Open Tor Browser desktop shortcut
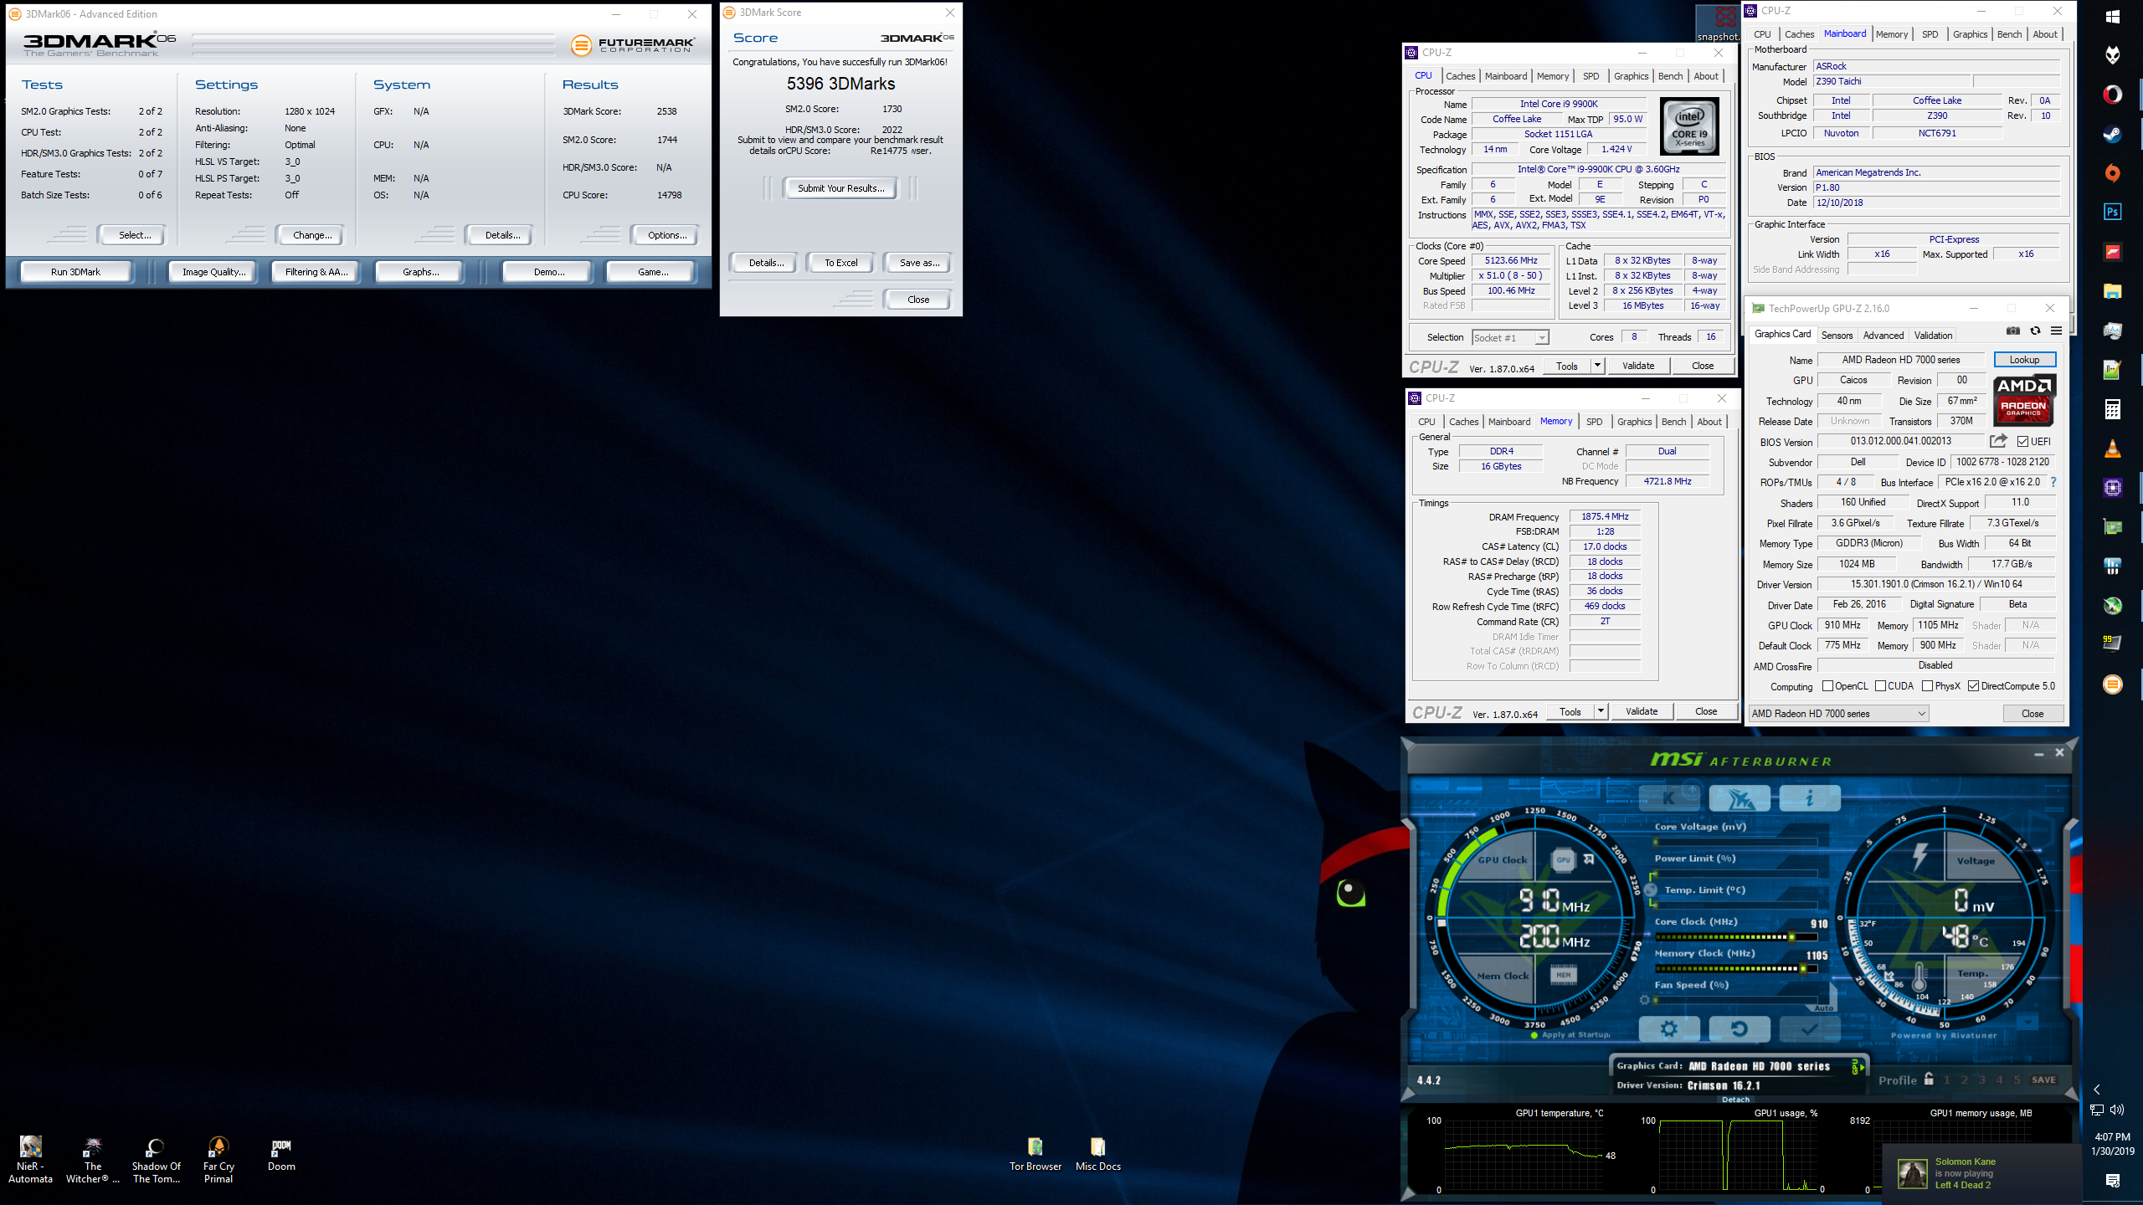The width and height of the screenshot is (2143, 1205). [x=1036, y=1155]
